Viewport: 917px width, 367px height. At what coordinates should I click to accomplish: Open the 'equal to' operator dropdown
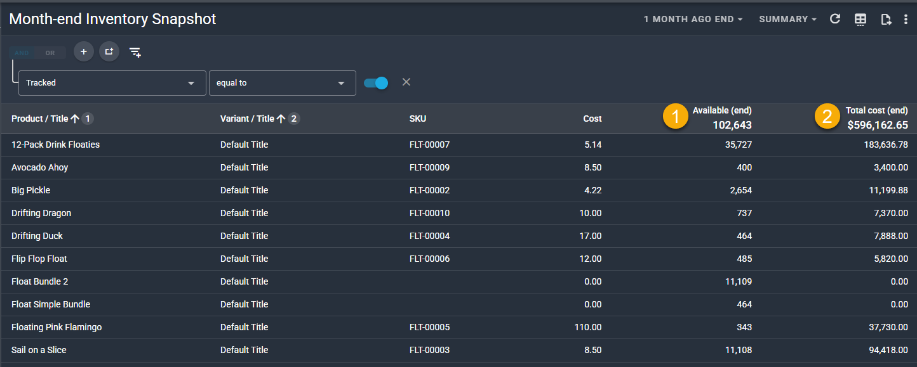coord(282,83)
